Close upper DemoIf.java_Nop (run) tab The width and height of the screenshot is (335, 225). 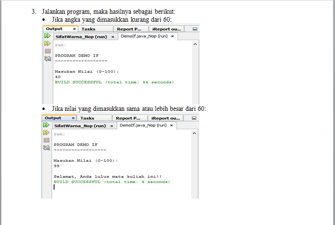pyautogui.click(x=172, y=36)
